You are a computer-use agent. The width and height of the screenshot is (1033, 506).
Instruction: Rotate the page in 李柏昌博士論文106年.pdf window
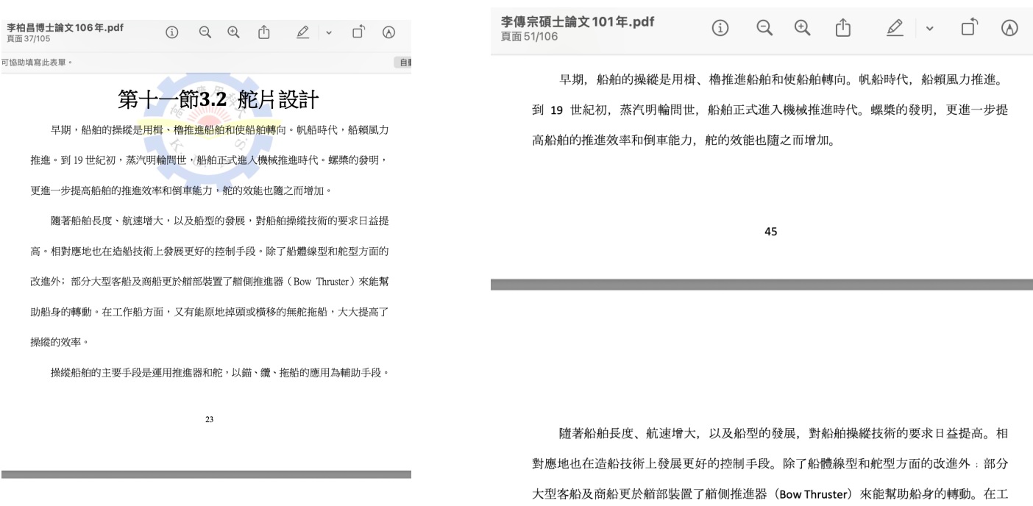point(359,32)
